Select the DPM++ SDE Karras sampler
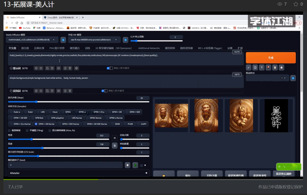The height and width of the screenshot is (195, 307). coord(69,124)
